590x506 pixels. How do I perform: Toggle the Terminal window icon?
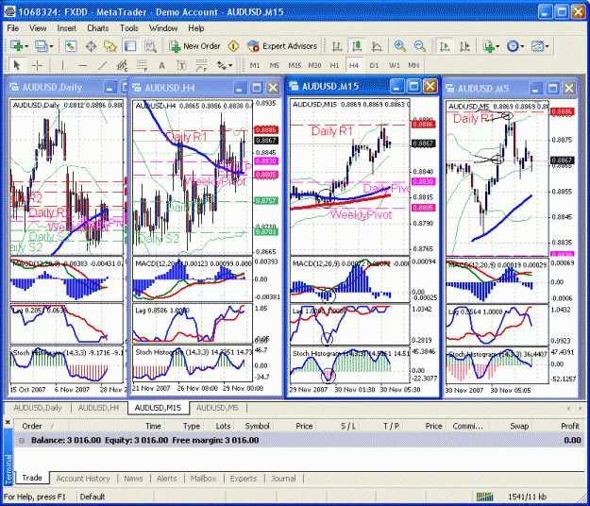130,46
